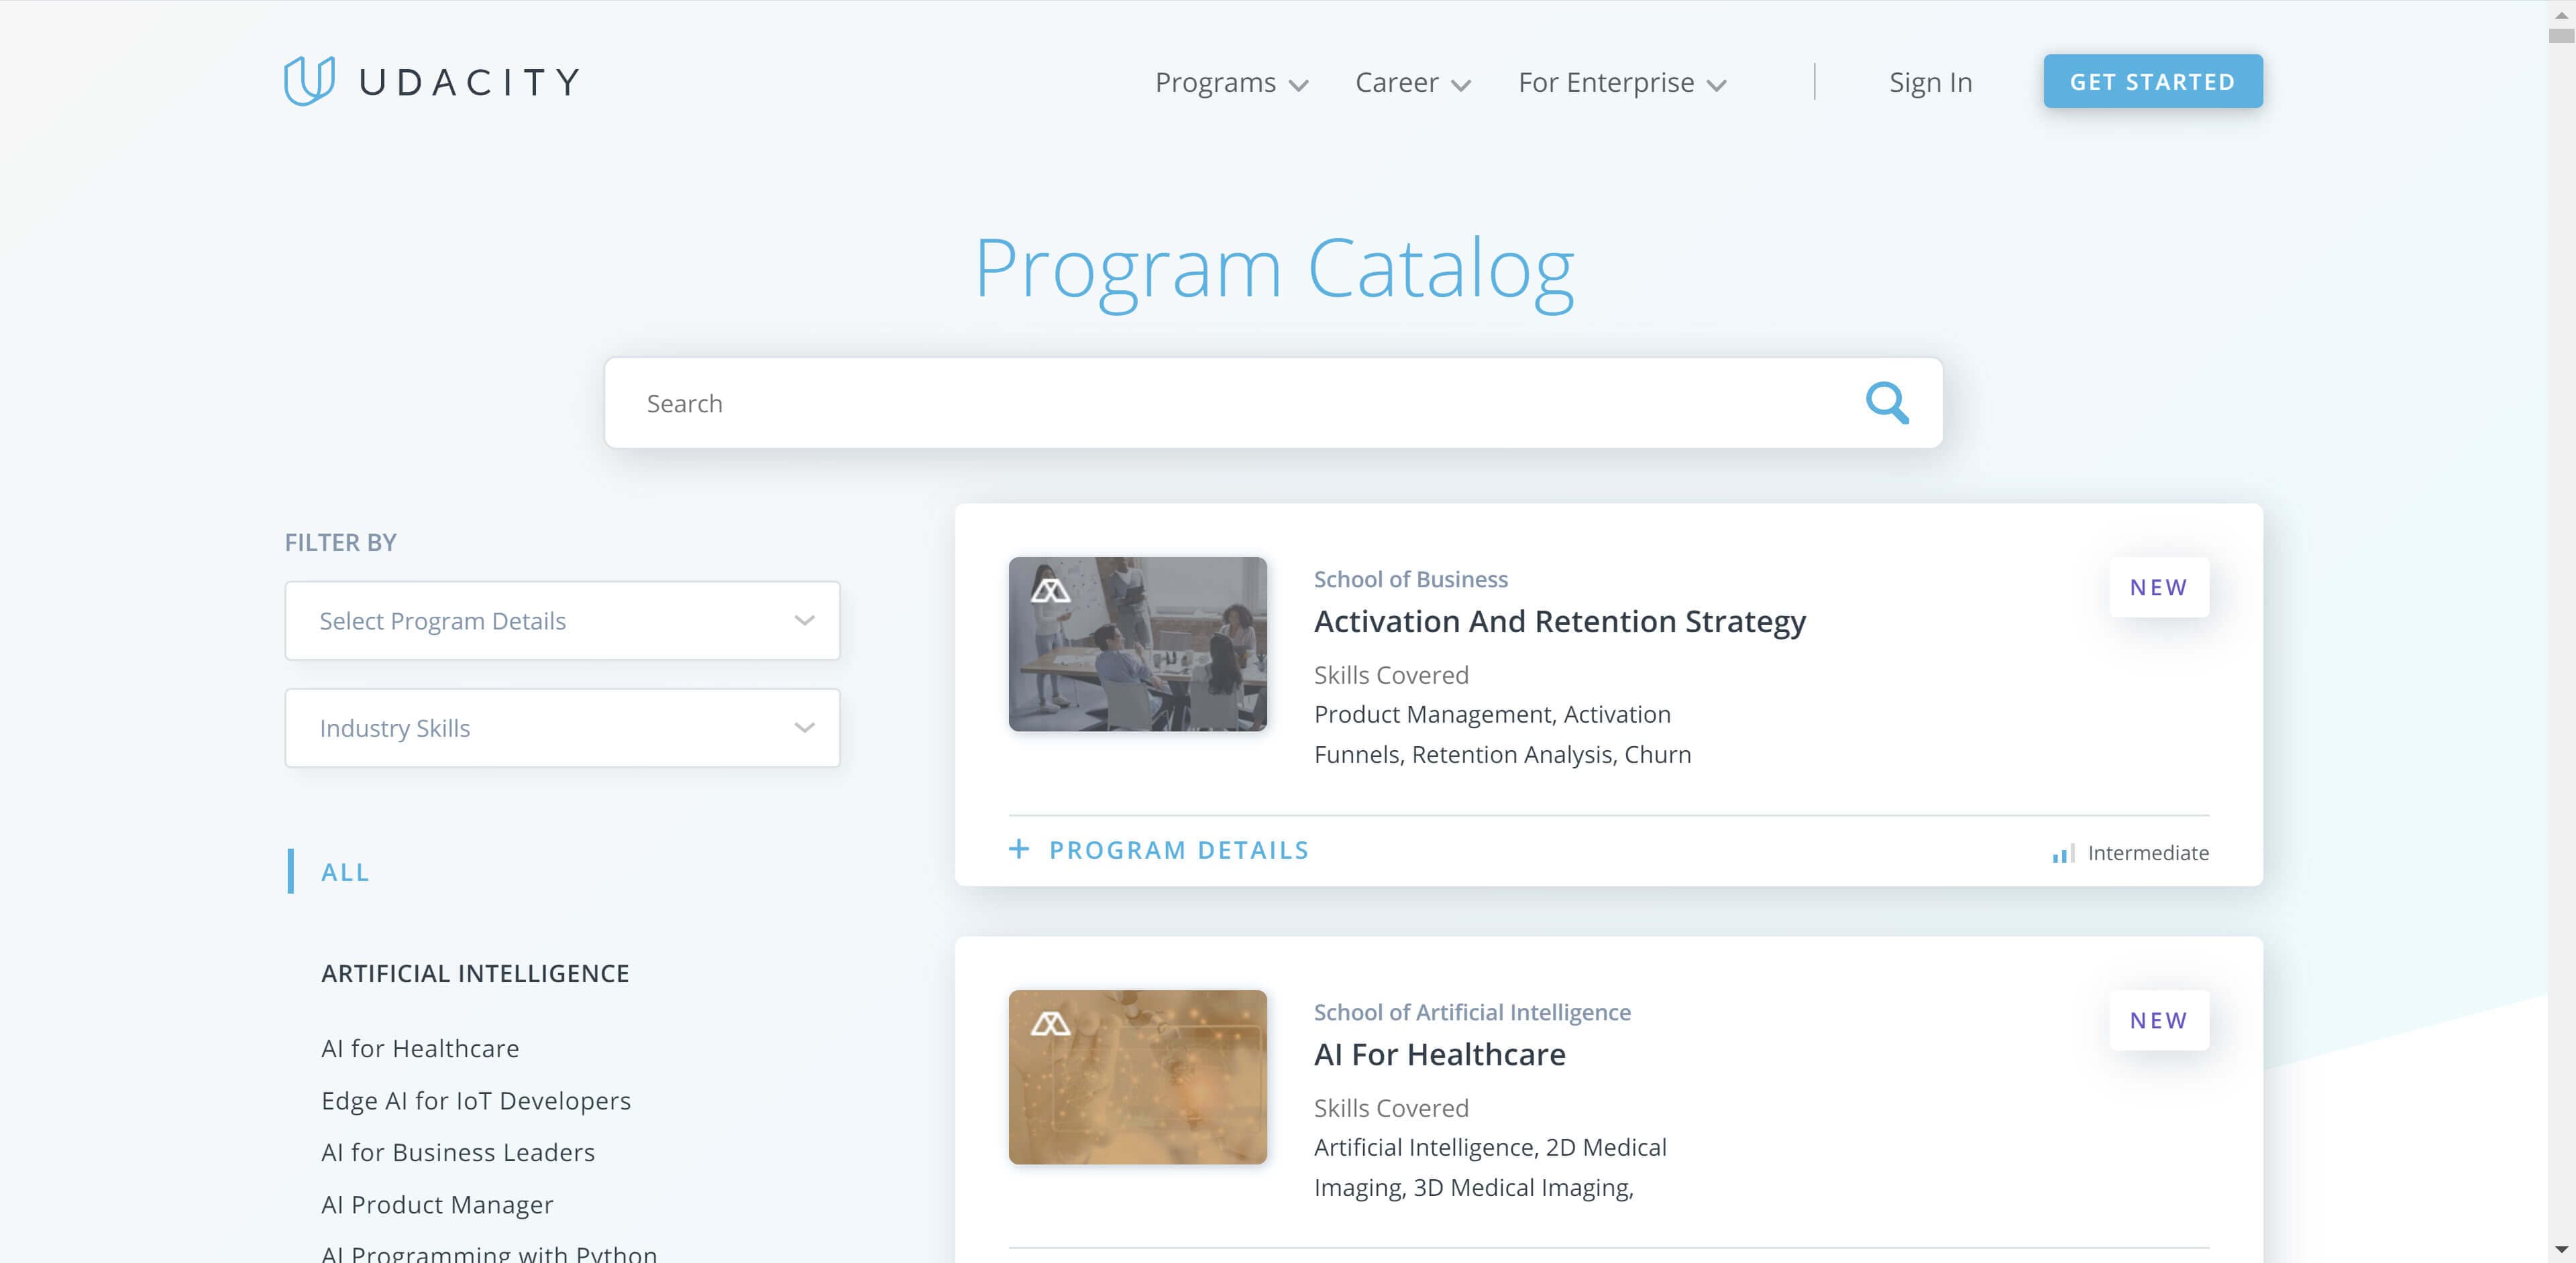Click the Program Catalog search input field

coord(1273,402)
